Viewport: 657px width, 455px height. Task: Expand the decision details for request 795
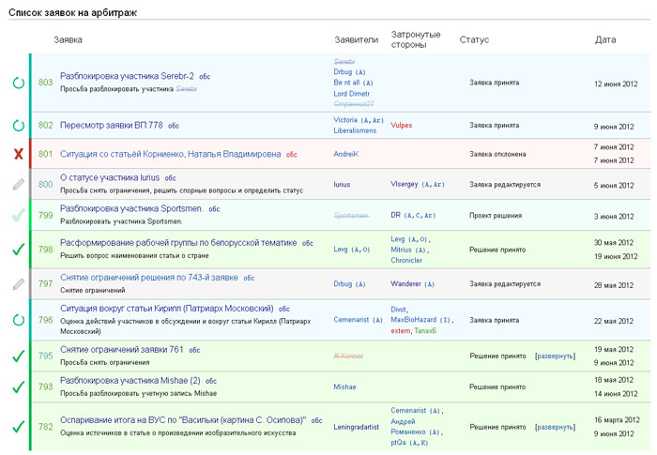(555, 356)
